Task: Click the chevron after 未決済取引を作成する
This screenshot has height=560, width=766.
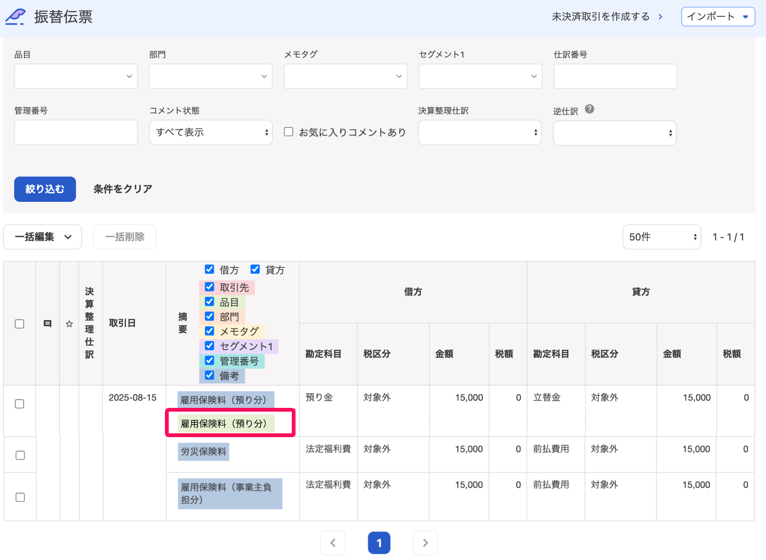Action: pos(661,17)
